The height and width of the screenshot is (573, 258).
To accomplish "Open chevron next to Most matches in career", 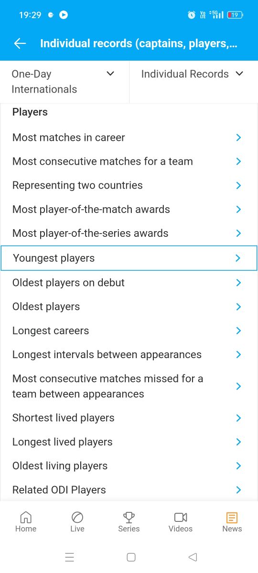I will click(x=238, y=138).
